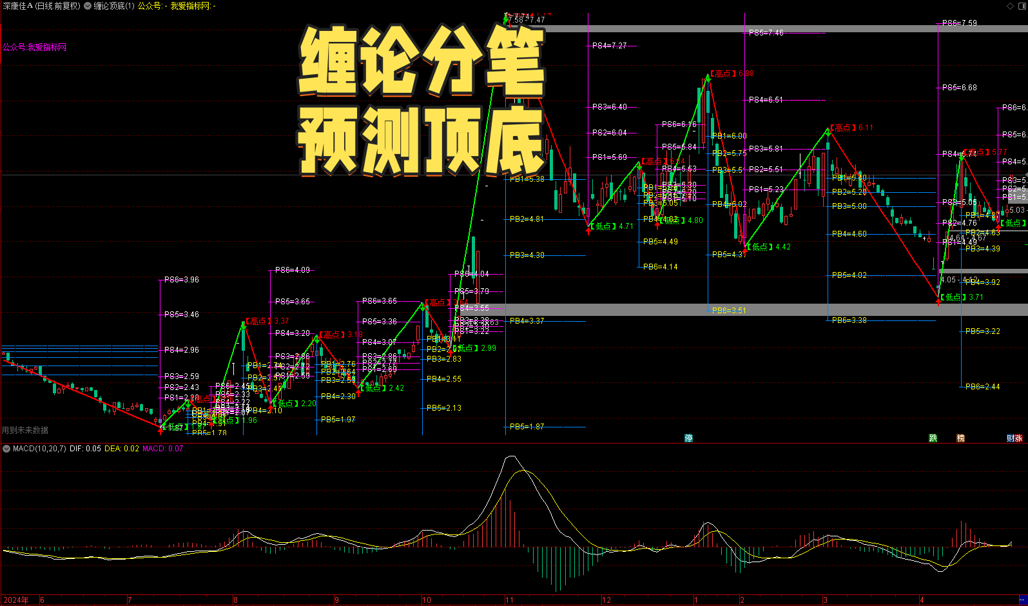Click the 【高点】6.11 peak label
Screen dimensions: 1028x606
(x=851, y=128)
